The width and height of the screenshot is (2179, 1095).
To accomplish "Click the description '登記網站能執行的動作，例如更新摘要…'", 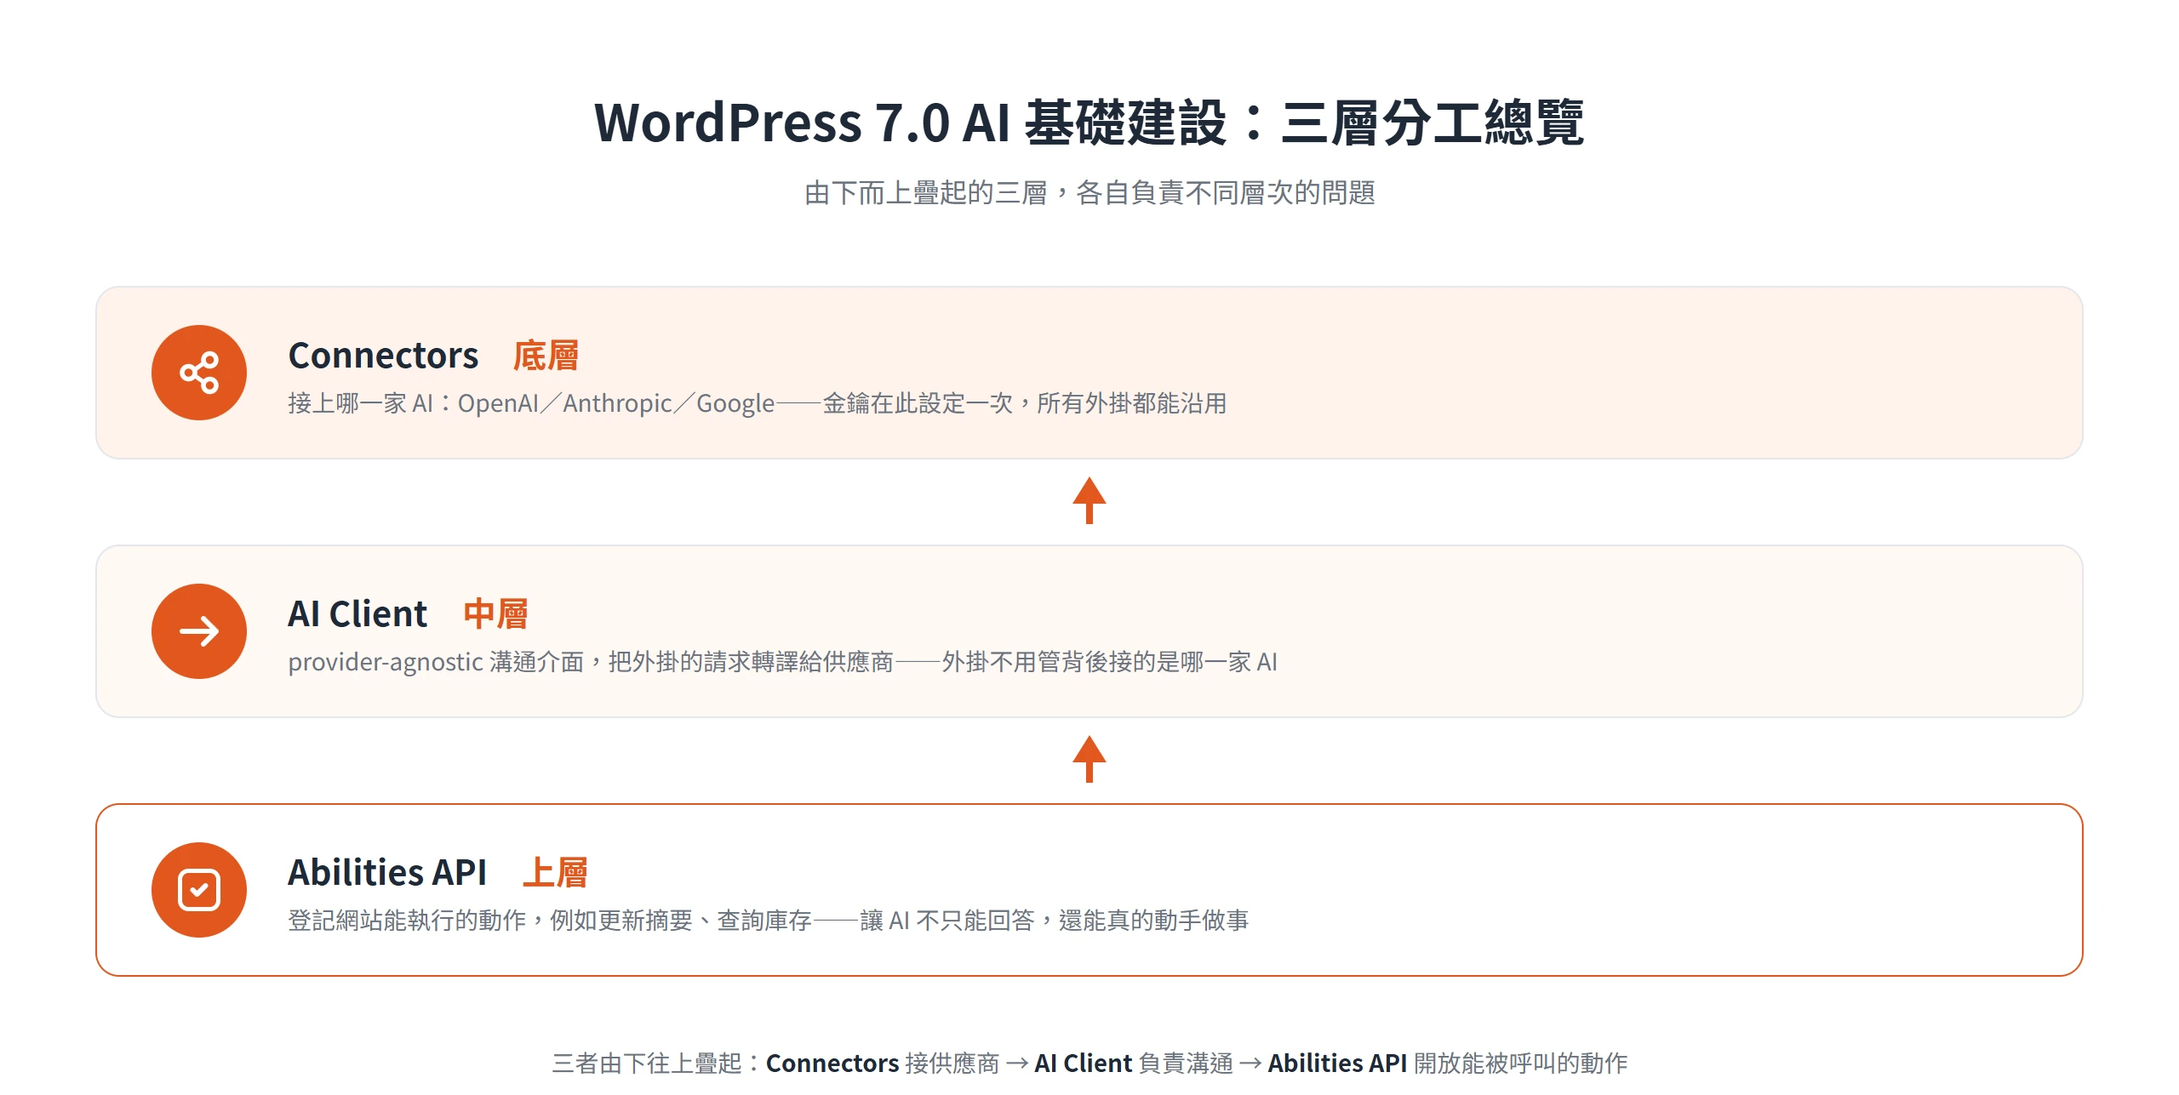I will point(769,921).
